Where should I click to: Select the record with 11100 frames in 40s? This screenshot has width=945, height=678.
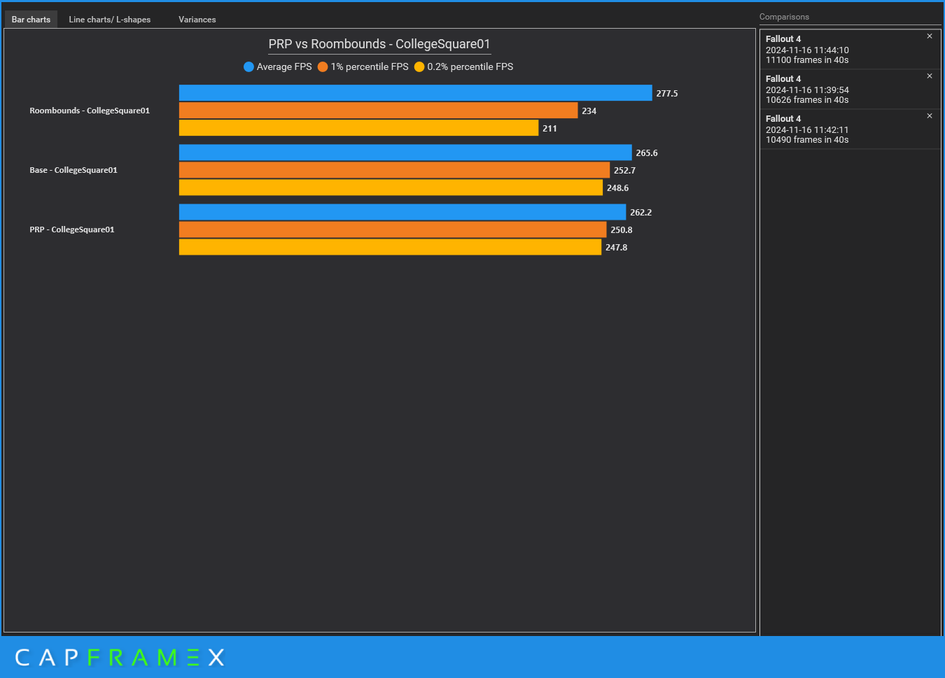pos(850,49)
